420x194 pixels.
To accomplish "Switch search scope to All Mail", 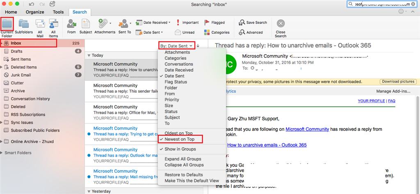I will (40, 27).
